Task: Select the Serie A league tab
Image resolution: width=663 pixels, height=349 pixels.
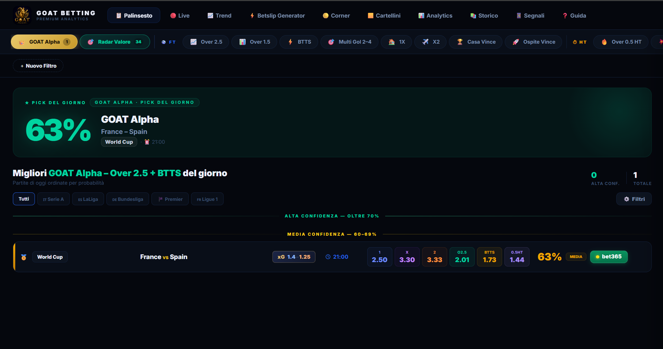Action: [54, 199]
